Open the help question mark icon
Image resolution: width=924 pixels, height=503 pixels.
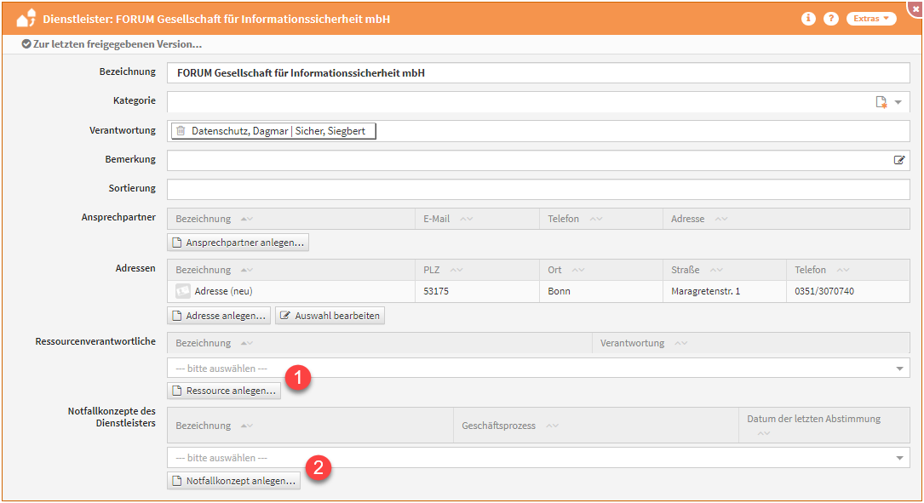[x=831, y=19]
